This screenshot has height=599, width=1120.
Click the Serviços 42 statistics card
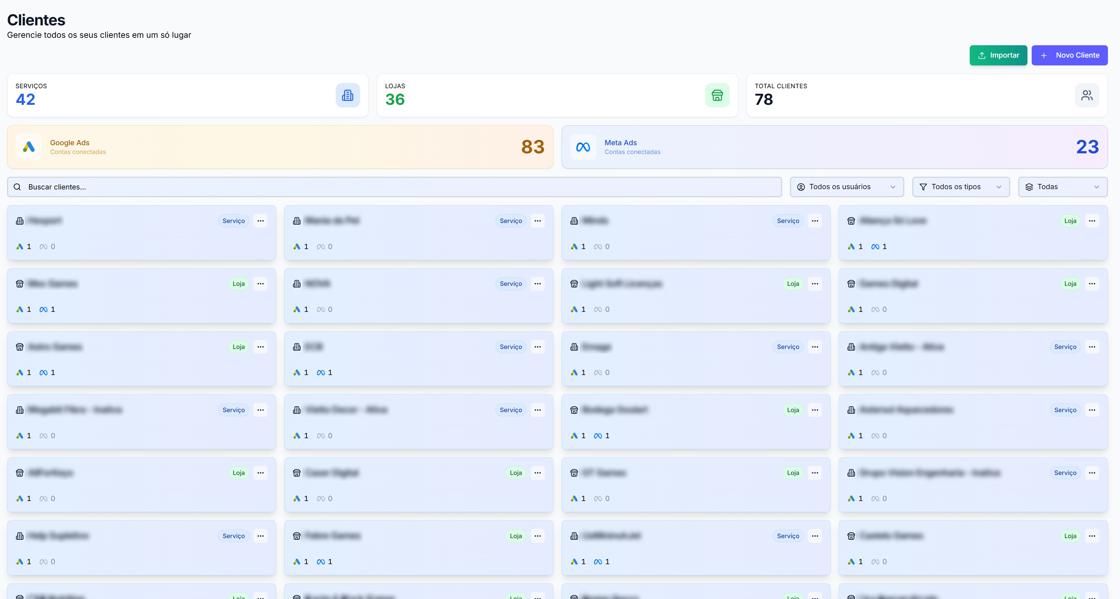point(174,95)
